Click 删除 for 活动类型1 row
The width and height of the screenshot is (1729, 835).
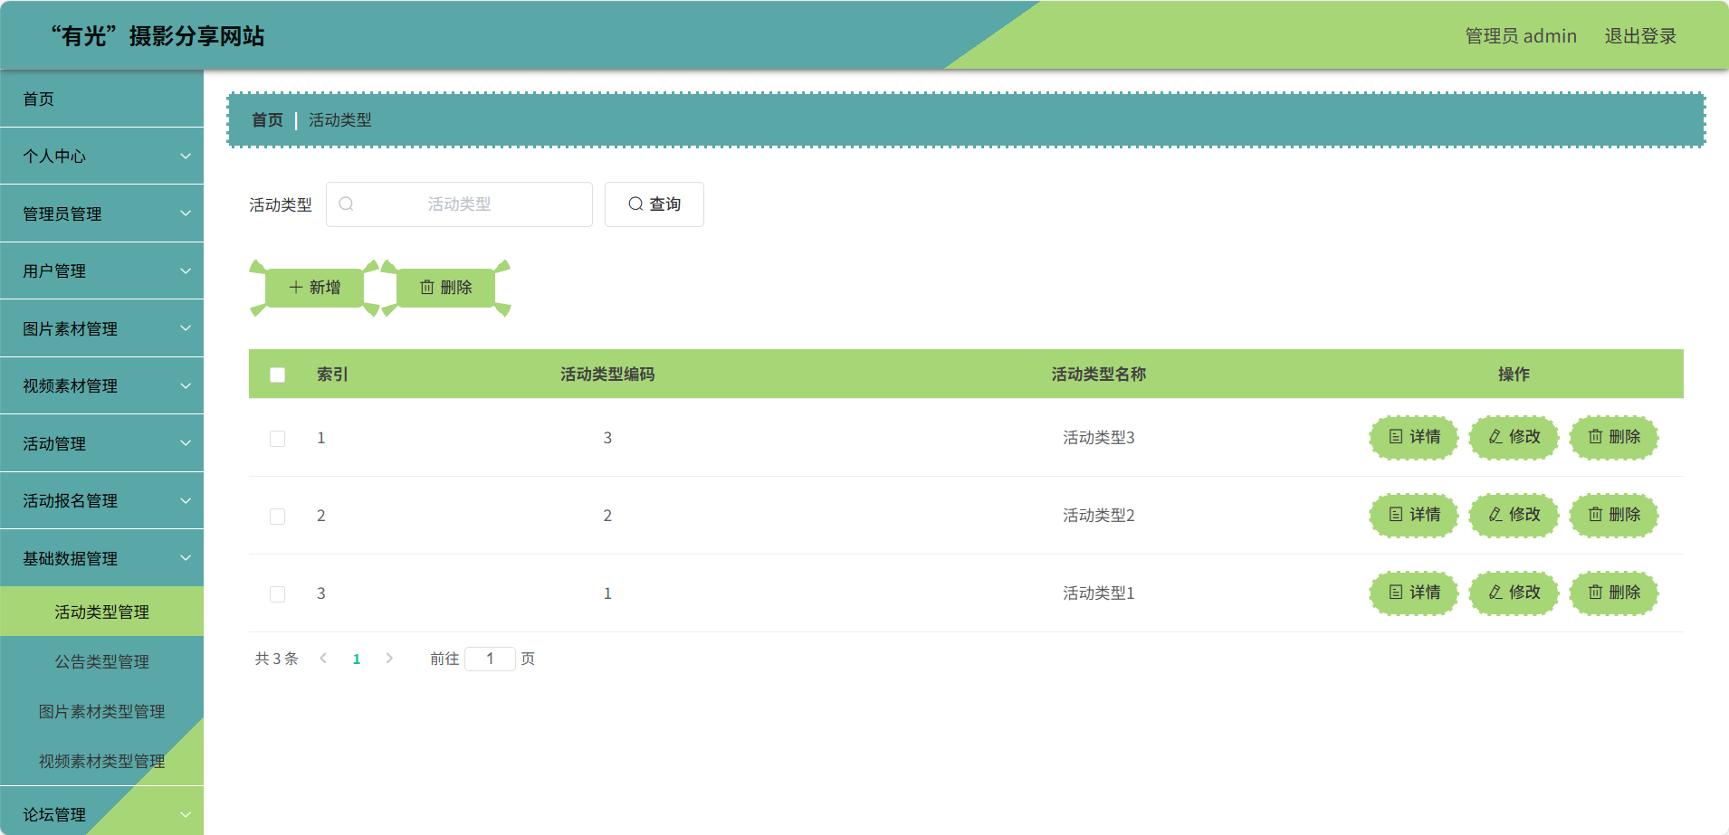1614,593
